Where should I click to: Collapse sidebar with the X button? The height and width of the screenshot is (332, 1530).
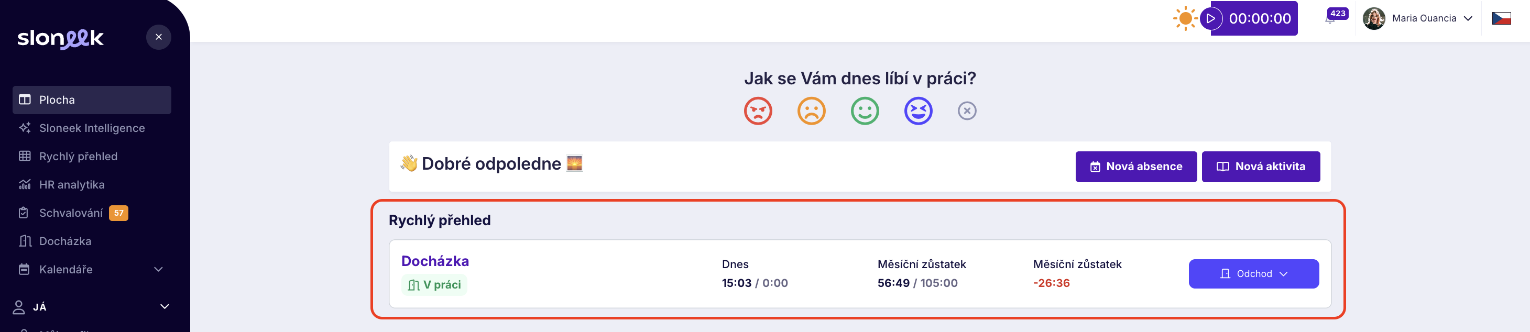click(159, 37)
